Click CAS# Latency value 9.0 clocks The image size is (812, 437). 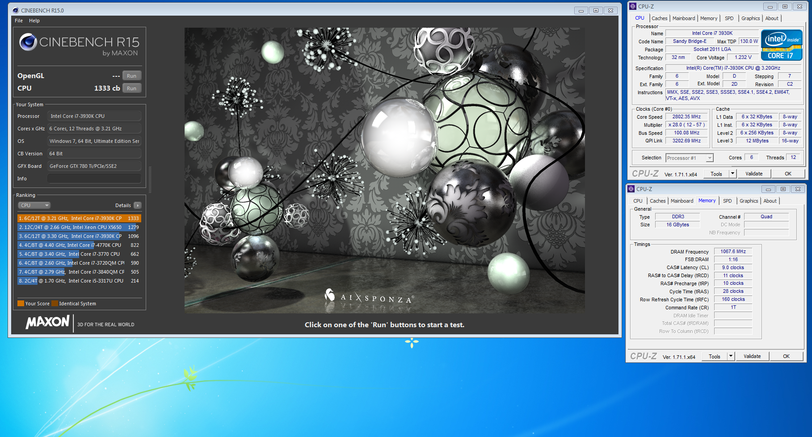733,268
